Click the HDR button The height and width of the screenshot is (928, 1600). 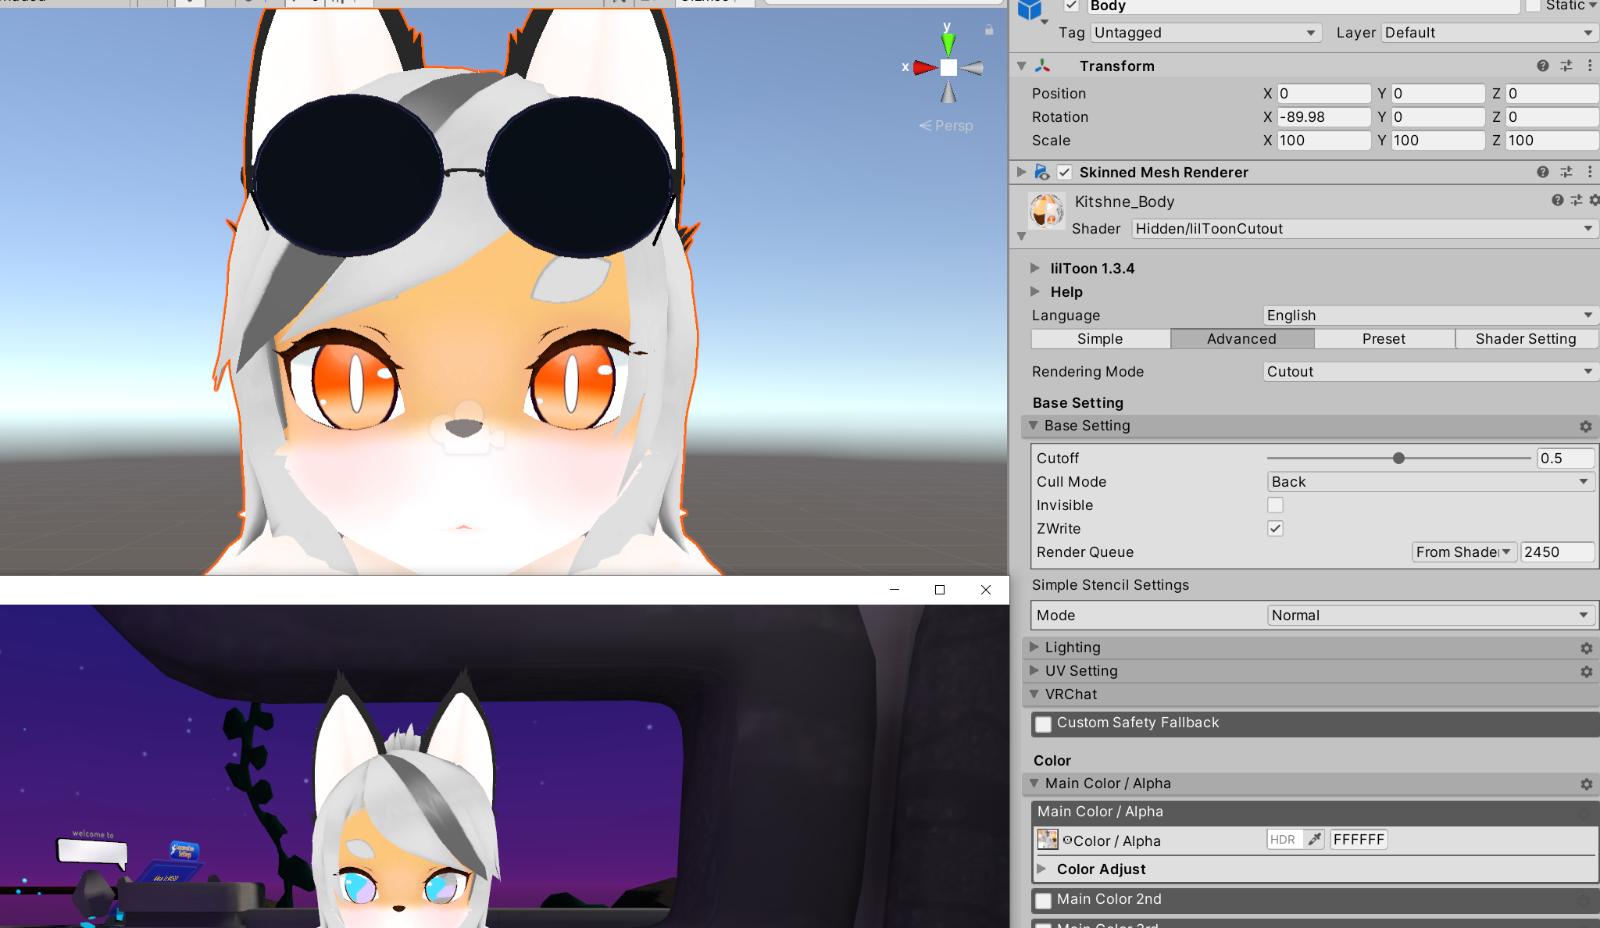click(x=1284, y=839)
